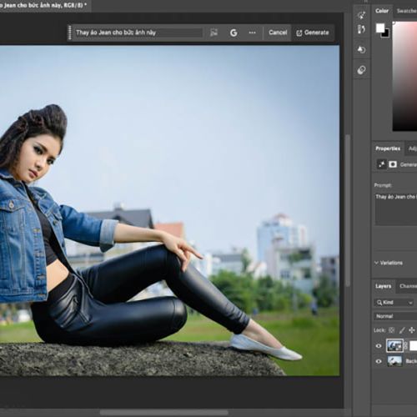417x417 pixels.
Task: Switch to the Layers tab
Action: [383, 286]
